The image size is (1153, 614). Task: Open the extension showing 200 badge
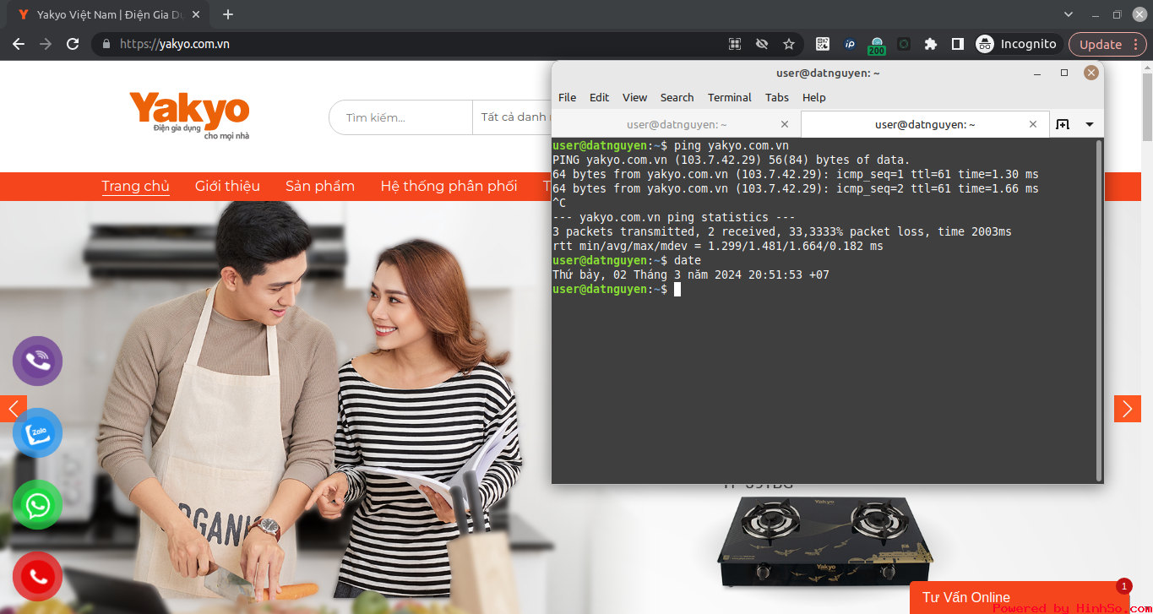[x=877, y=46]
